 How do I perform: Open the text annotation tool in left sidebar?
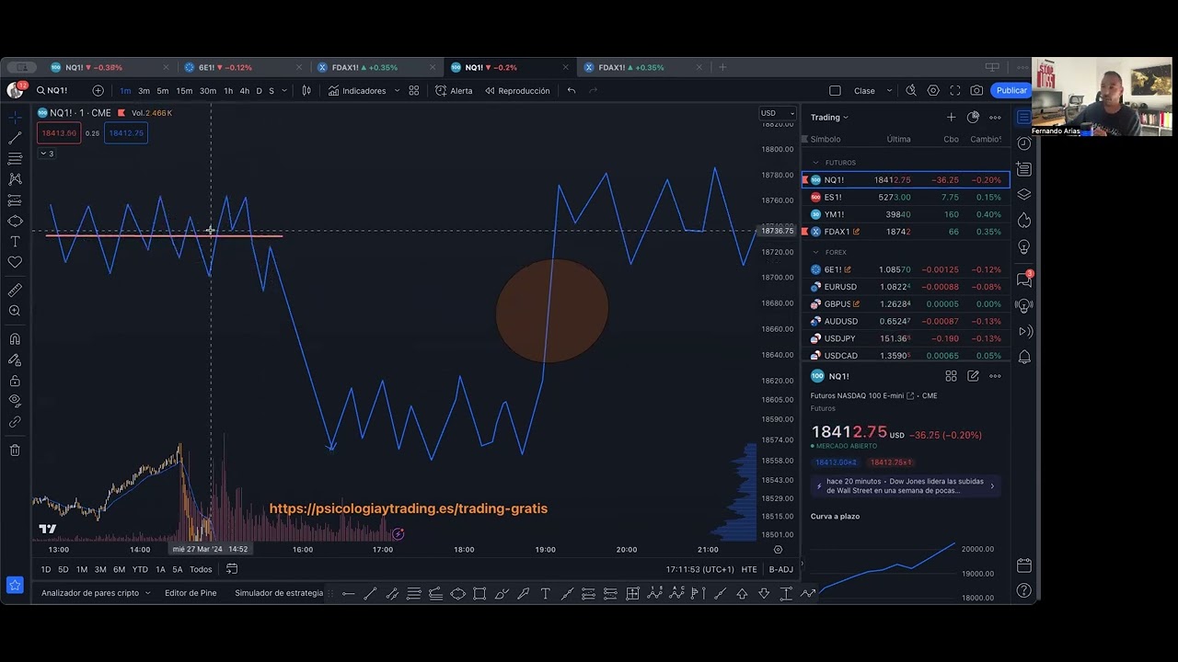click(15, 242)
